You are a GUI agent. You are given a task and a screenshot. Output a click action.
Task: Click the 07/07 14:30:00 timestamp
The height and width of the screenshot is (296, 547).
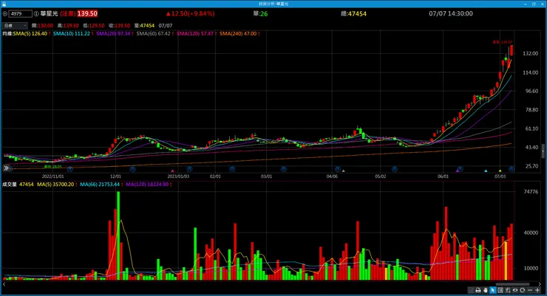451,13
